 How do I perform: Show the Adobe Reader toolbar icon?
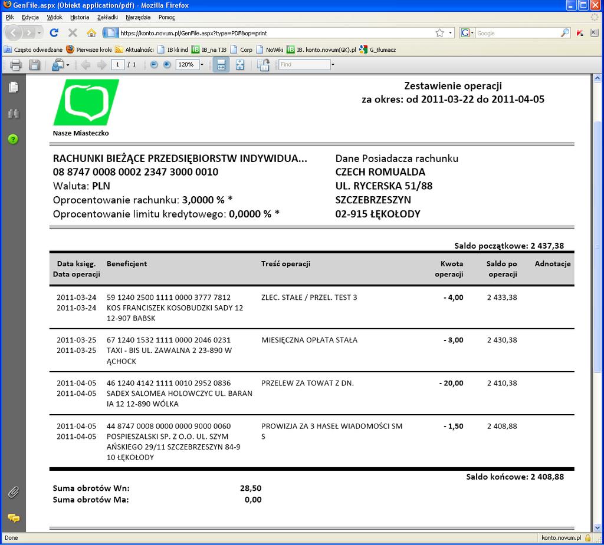[264, 65]
